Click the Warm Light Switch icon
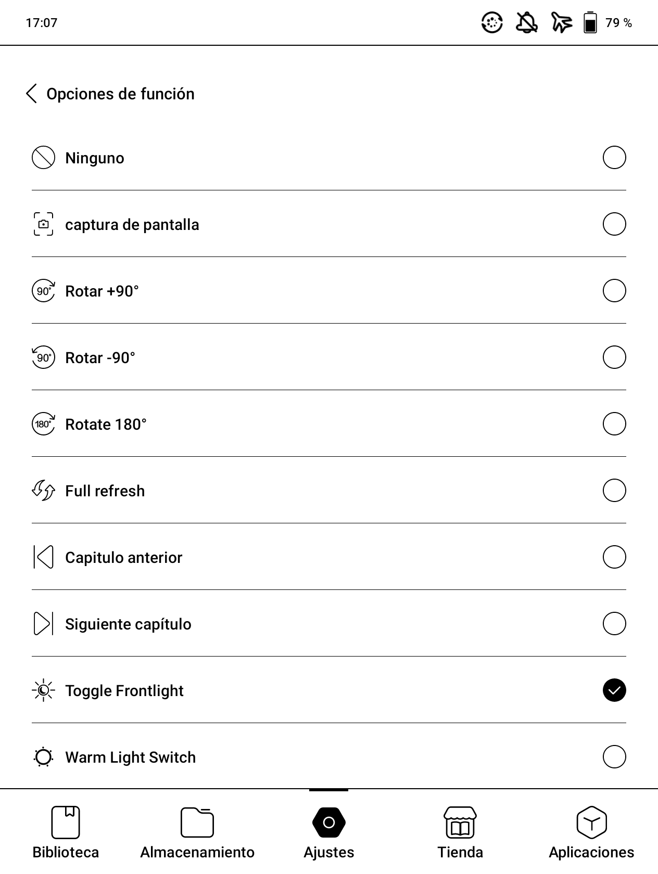This screenshot has width=658, height=874. coord(43,757)
